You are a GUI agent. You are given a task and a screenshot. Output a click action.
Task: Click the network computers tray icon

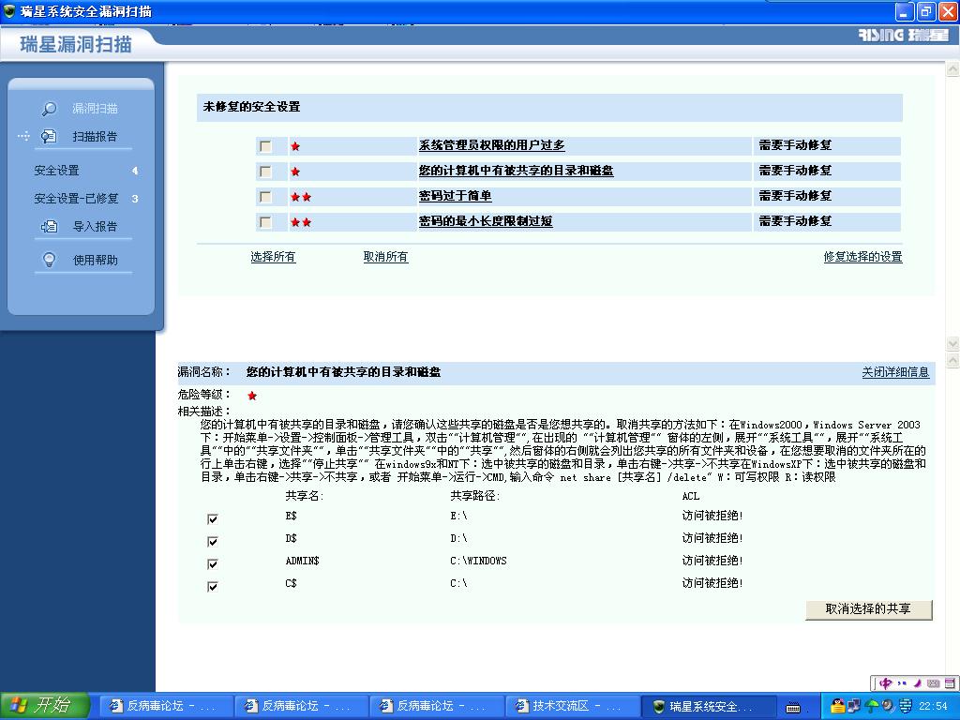[853, 706]
